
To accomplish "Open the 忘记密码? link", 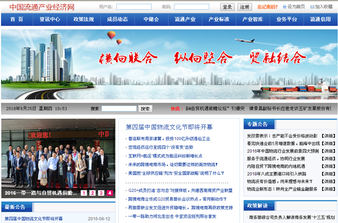I will point(268,7).
